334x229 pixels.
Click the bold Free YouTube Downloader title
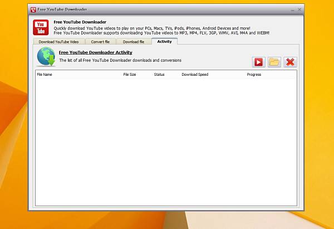tap(80, 22)
